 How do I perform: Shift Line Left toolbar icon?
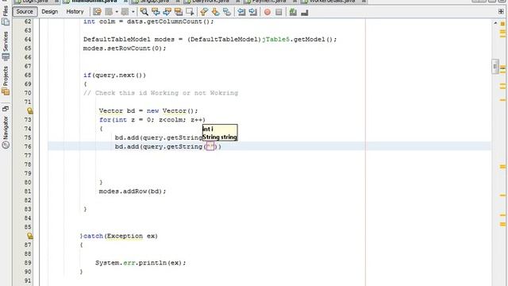point(241,12)
